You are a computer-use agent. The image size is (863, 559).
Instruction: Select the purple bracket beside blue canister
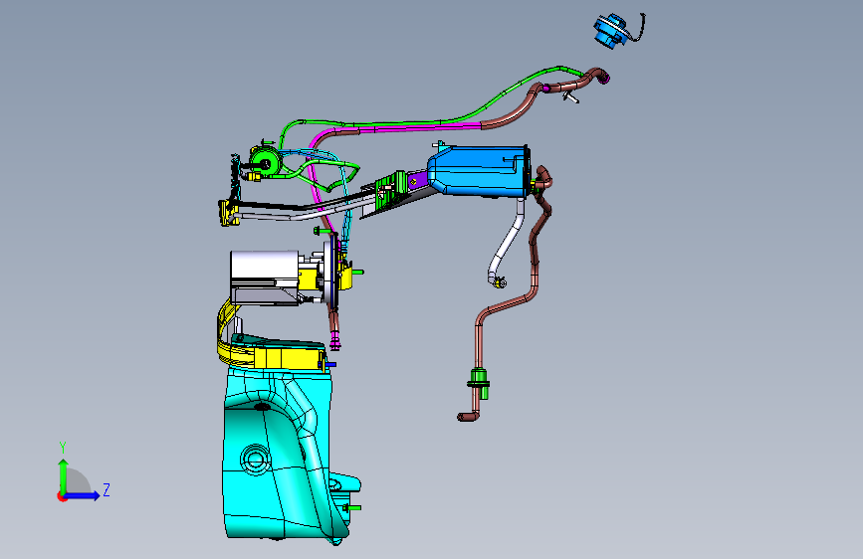pos(417,182)
